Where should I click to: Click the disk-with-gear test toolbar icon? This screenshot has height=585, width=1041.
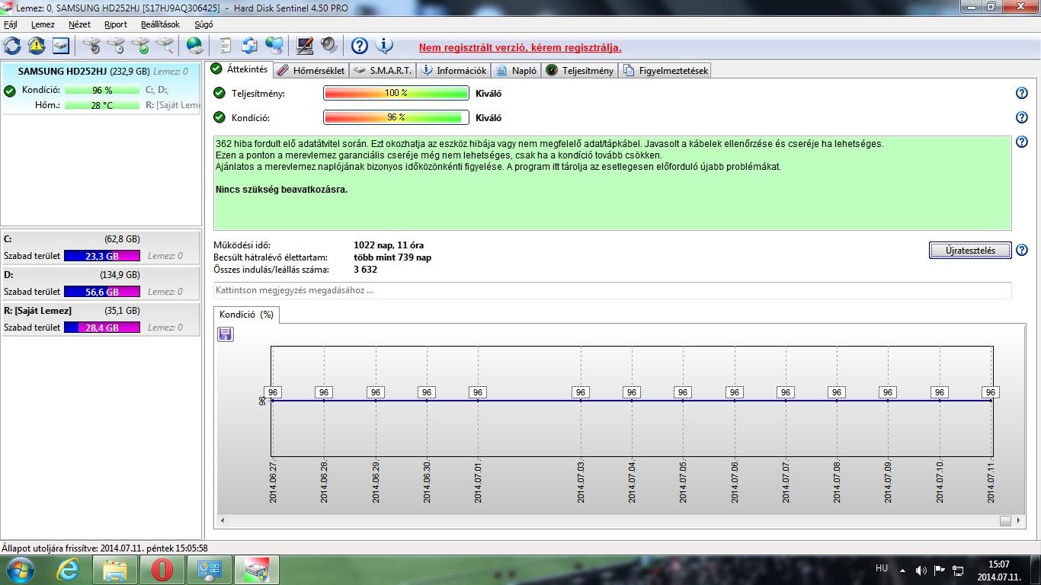pos(92,46)
